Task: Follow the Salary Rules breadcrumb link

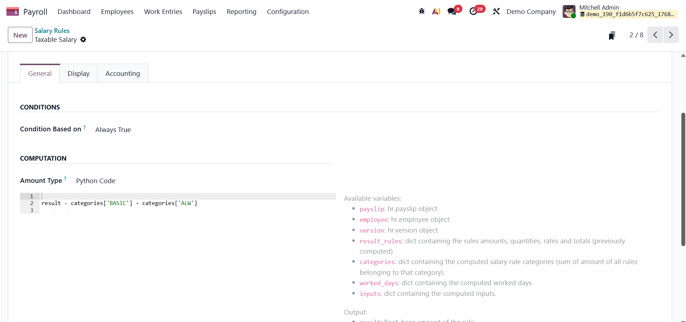Action: 52,31
